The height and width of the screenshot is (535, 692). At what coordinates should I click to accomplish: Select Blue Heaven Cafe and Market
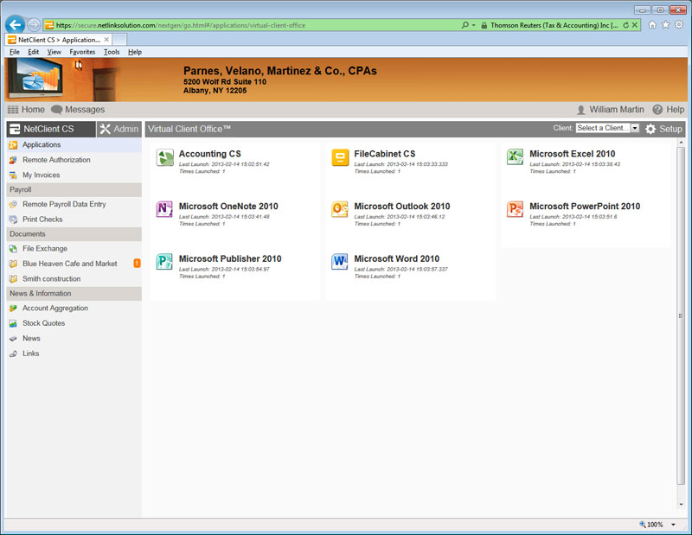[69, 264]
